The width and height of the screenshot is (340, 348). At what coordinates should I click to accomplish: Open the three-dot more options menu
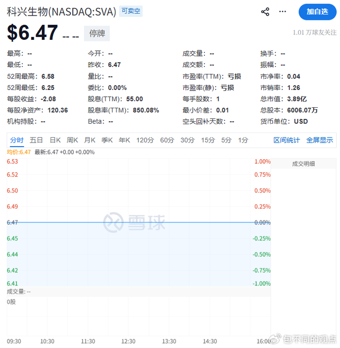click(283, 12)
